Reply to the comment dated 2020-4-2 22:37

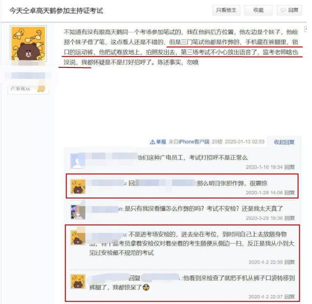point(289,297)
